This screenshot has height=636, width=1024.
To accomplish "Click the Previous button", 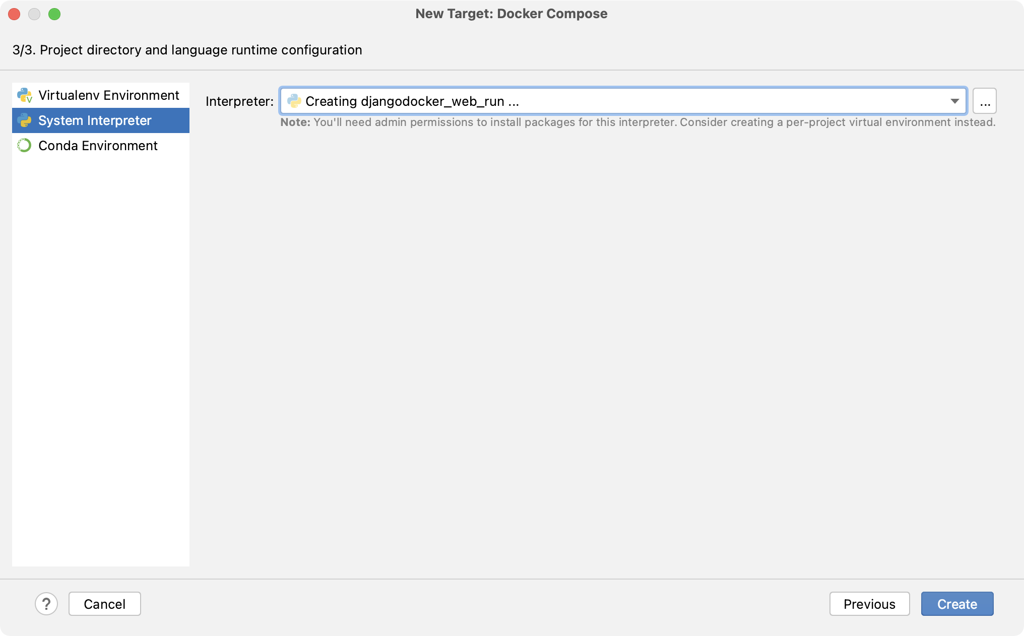I will point(869,604).
